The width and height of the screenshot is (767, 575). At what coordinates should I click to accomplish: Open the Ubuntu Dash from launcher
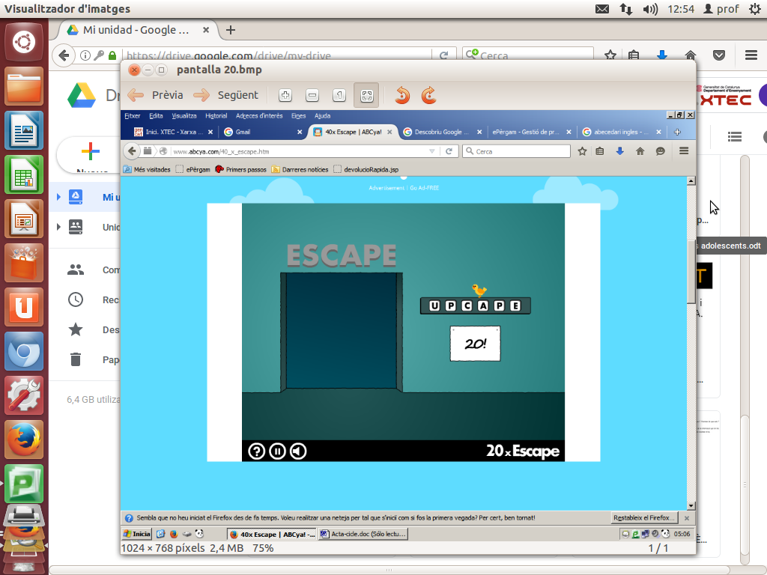coord(24,42)
